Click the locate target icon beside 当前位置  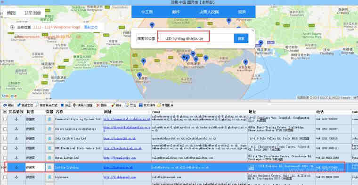pyautogui.click(x=12, y=27)
